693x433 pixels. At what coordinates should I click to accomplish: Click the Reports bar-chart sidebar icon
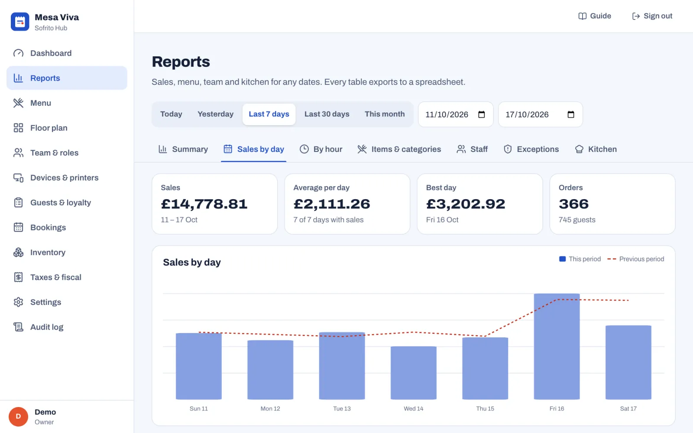click(x=18, y=78)
